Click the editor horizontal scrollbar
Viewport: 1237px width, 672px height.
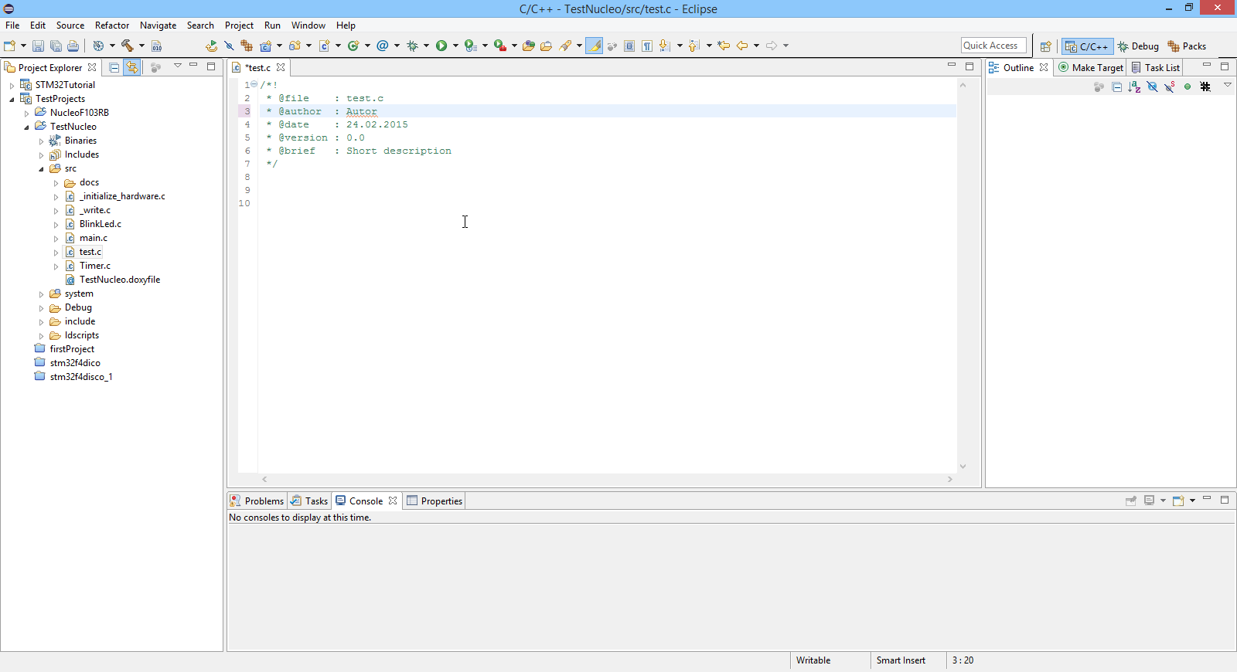(607, 480)
